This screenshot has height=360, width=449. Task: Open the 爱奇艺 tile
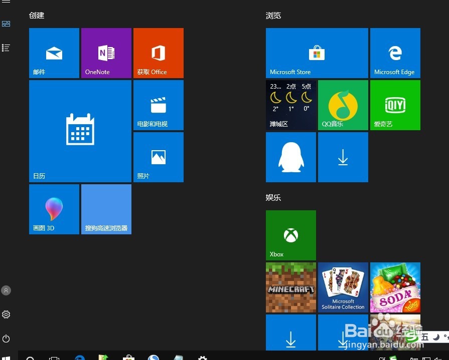(395, 105)
